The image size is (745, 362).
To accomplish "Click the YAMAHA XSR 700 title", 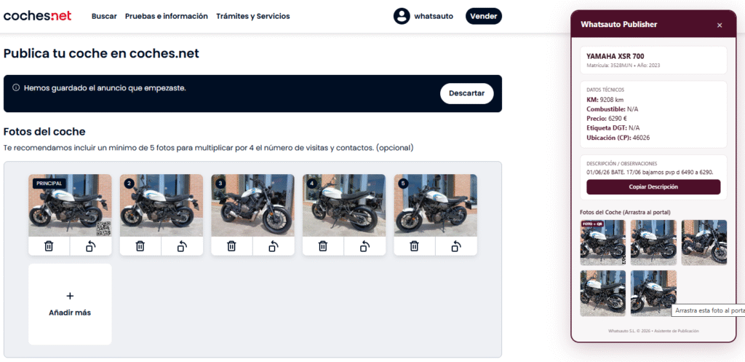I will tap(615, 56).
